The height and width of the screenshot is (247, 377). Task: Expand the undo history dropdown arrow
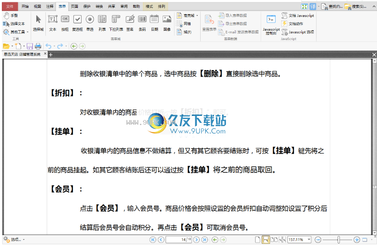click(x=54, y=46)
